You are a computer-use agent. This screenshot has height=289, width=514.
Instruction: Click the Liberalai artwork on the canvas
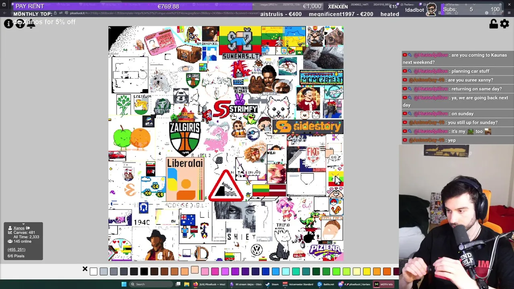[185, 179]
